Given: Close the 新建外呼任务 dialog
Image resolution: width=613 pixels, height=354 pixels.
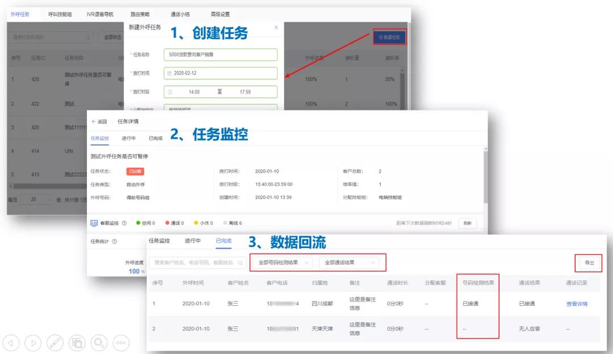Looking at the screenshot, I should 276,27.
